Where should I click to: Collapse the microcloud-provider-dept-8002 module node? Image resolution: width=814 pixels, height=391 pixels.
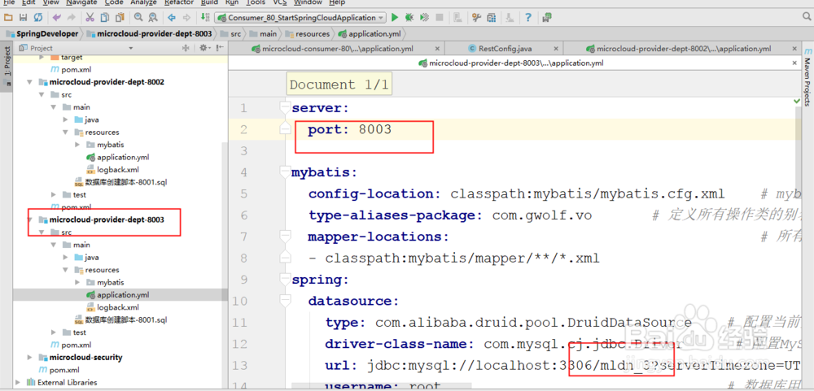[30, 82]
